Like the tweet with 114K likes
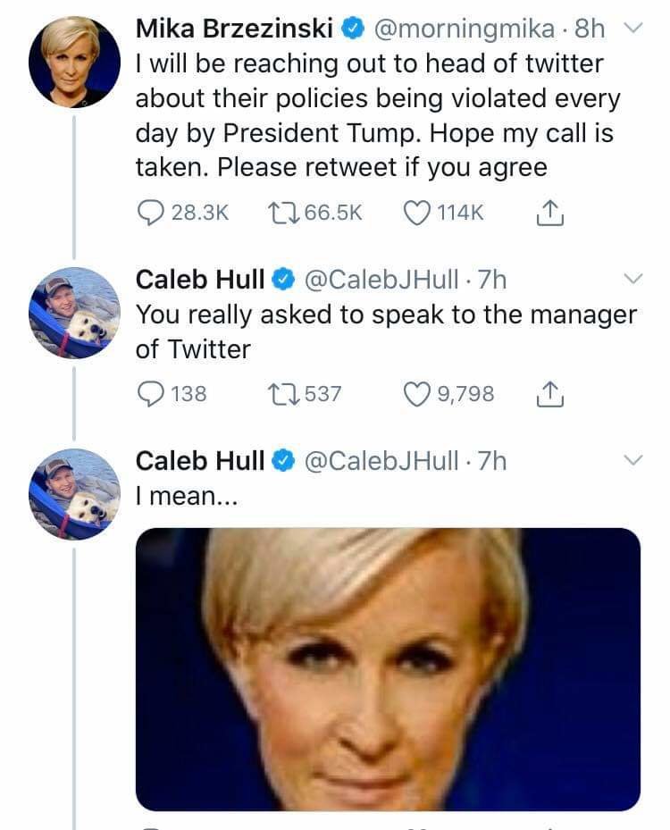This screenshot has width=670, height=830. [417, 213]
